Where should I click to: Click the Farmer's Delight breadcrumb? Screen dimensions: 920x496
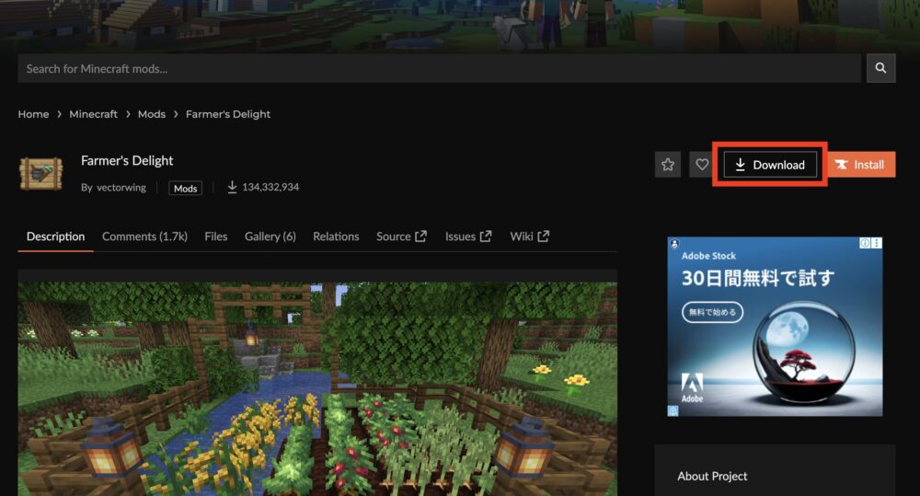coord(228,114)
